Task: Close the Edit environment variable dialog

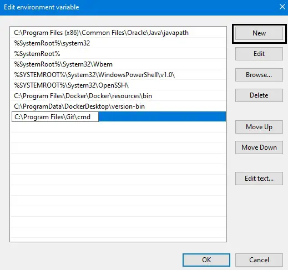Action: coord(282,7)
